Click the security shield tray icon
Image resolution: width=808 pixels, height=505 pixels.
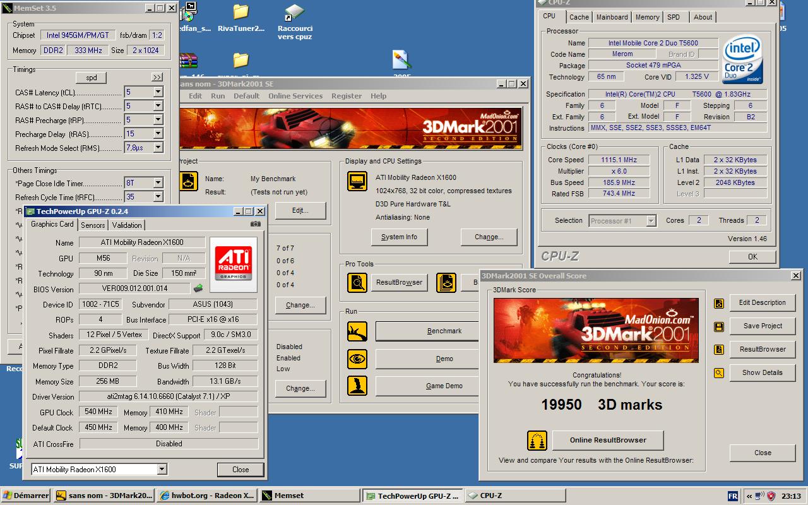pos(772,496)
